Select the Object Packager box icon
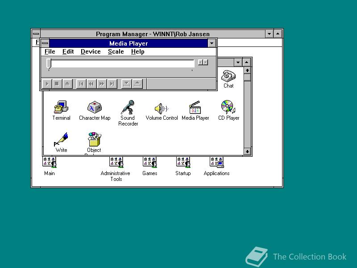The image size is (357, 268). coord(94,139)
